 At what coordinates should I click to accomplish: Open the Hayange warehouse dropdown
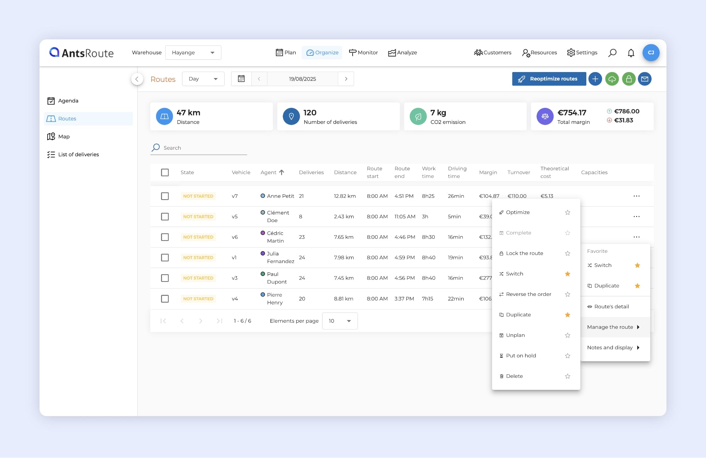[x=193, y=53]
